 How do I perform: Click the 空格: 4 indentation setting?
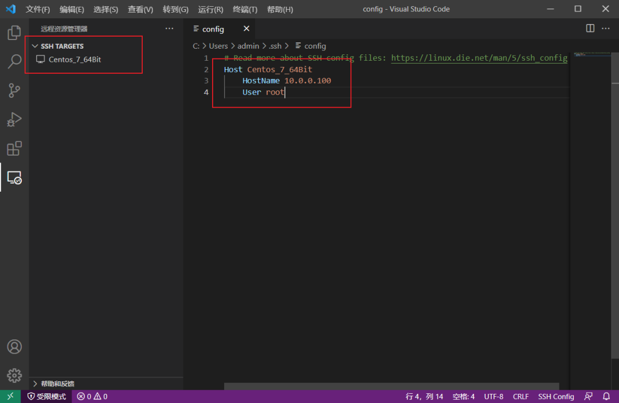(464, 396)
